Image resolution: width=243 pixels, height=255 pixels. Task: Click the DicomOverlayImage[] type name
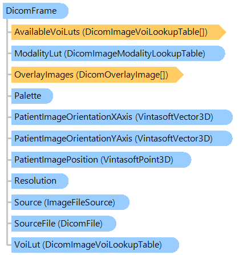pos(122,75)
